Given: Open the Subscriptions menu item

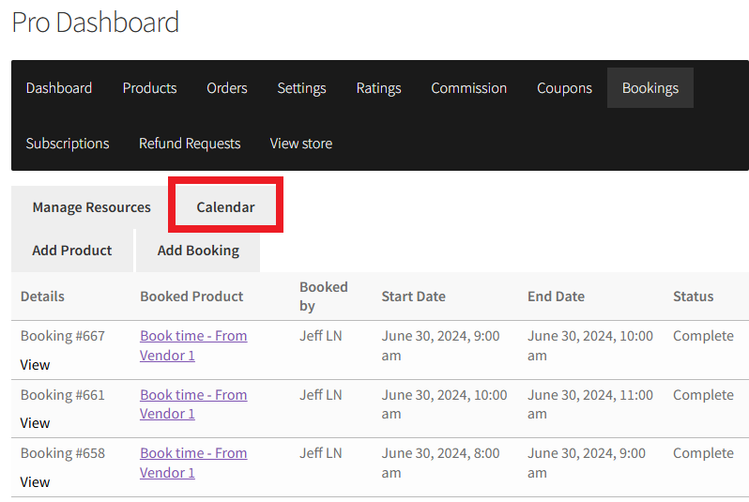Looking at the screenshot, I should pos(68,144).
